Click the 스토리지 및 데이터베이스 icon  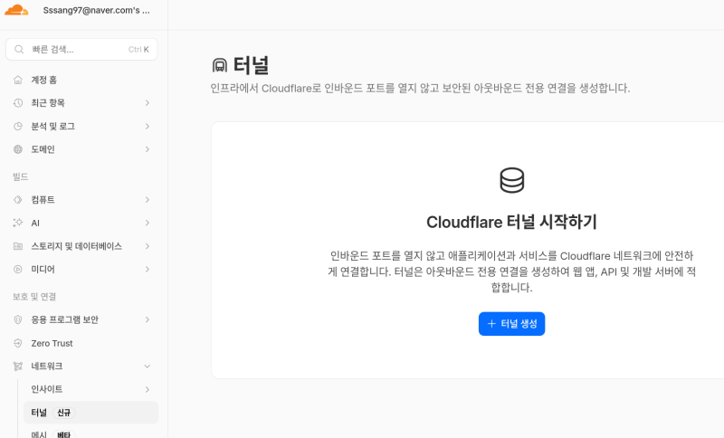tap(18, 246)
